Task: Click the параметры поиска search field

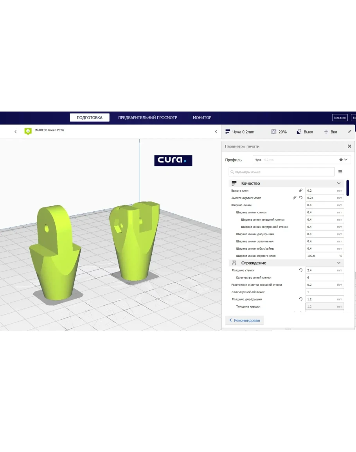Action: [282, 172]
